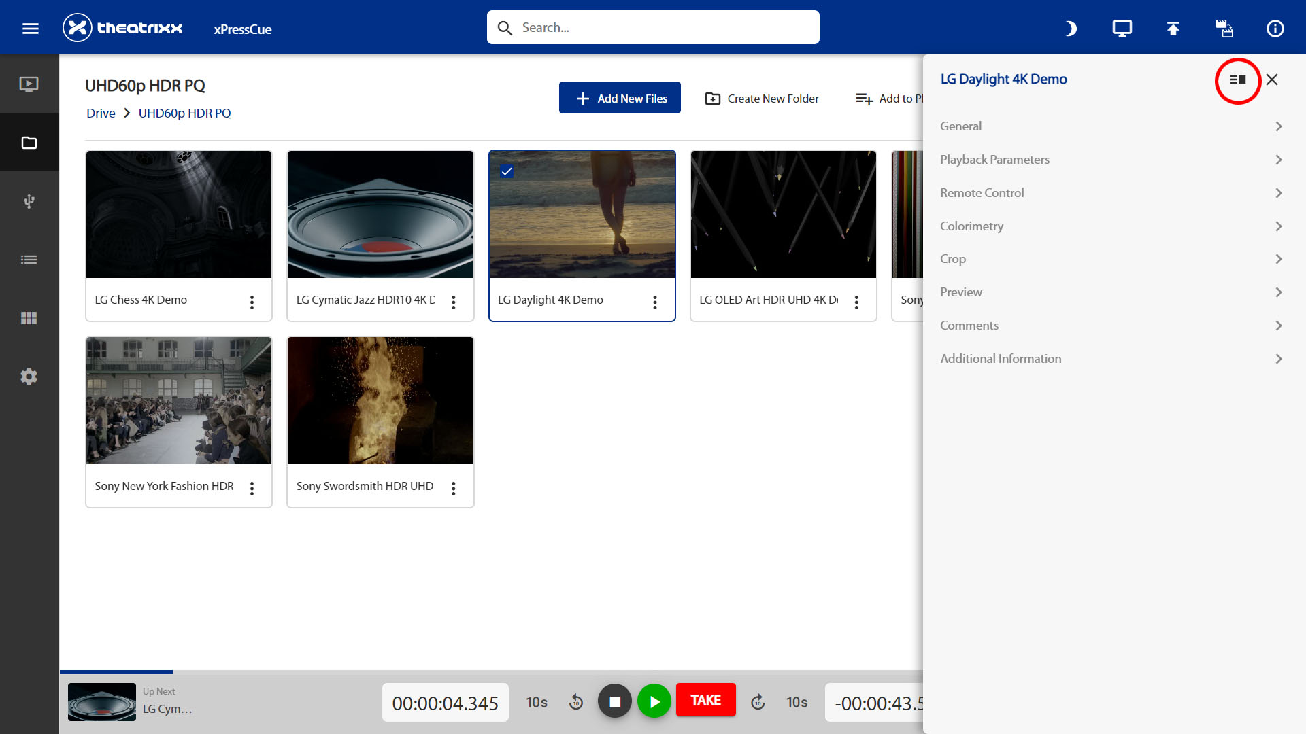Open the USB sidebar icon
The image size is (1306, 734).
(29, 201)
